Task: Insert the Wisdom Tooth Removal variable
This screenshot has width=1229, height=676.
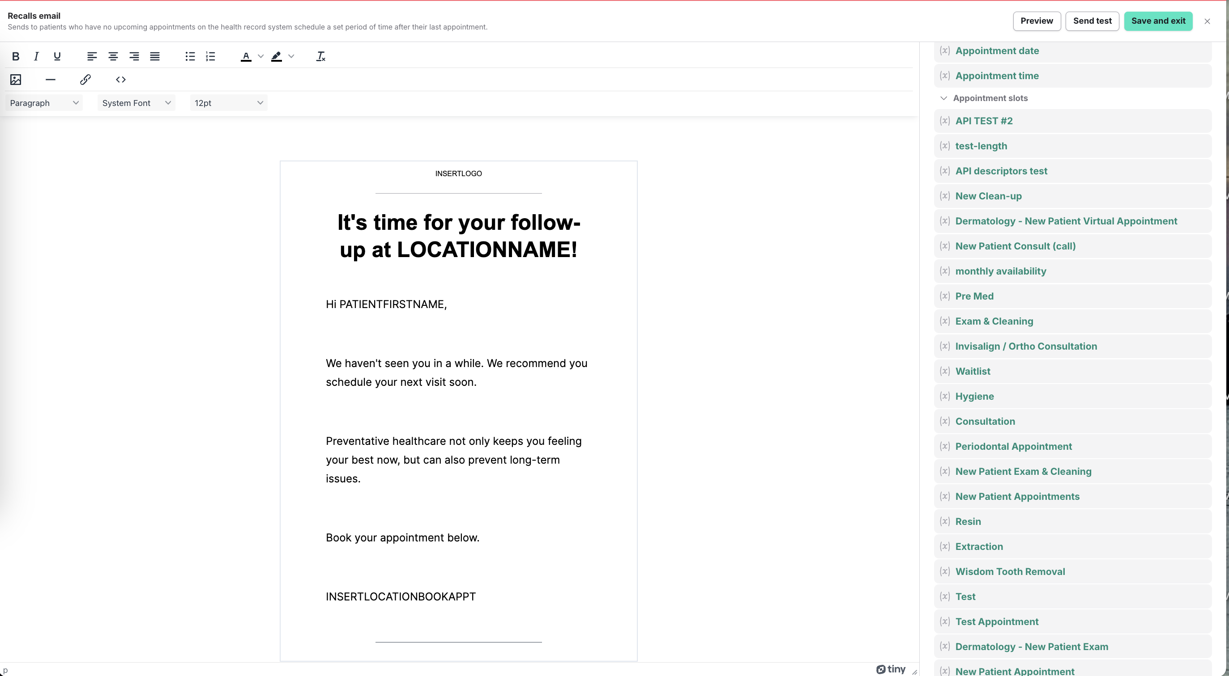Action: 1072,571
